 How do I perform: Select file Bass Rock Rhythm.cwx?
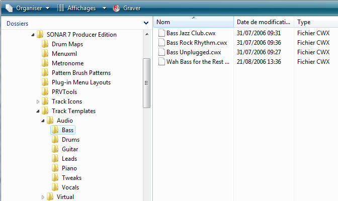[x=197, y=43]
